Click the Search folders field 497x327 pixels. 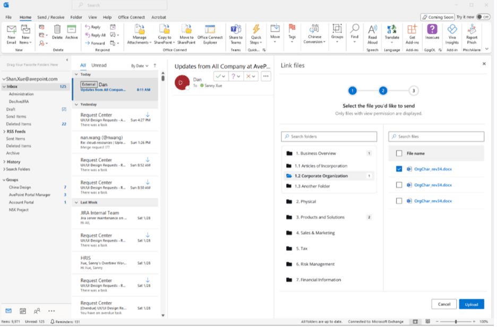point(329,136)
